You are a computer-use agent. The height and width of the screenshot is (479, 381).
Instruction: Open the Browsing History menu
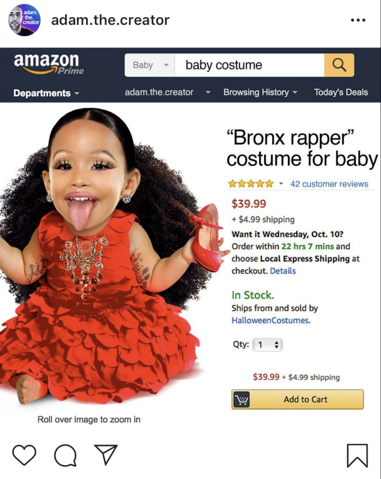260,92
